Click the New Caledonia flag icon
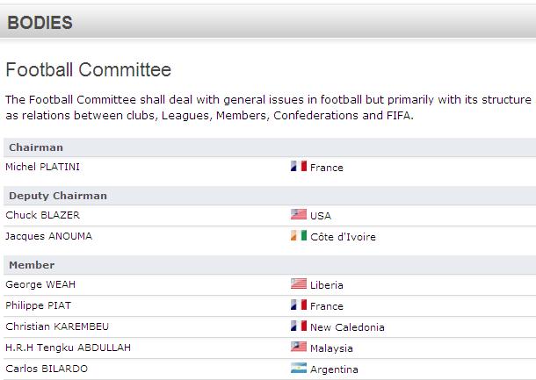 click(299, 326)
